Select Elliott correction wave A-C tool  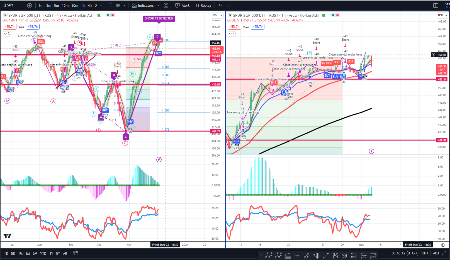pyautogui.click(x=278, y=255)
